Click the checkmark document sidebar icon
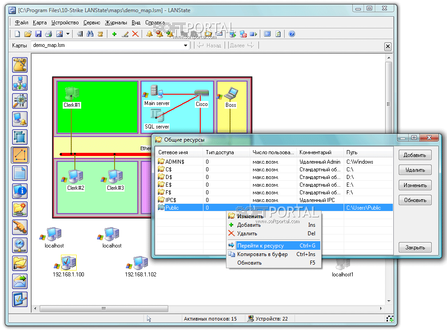This screenshot has width=447, height=330. 20,299
